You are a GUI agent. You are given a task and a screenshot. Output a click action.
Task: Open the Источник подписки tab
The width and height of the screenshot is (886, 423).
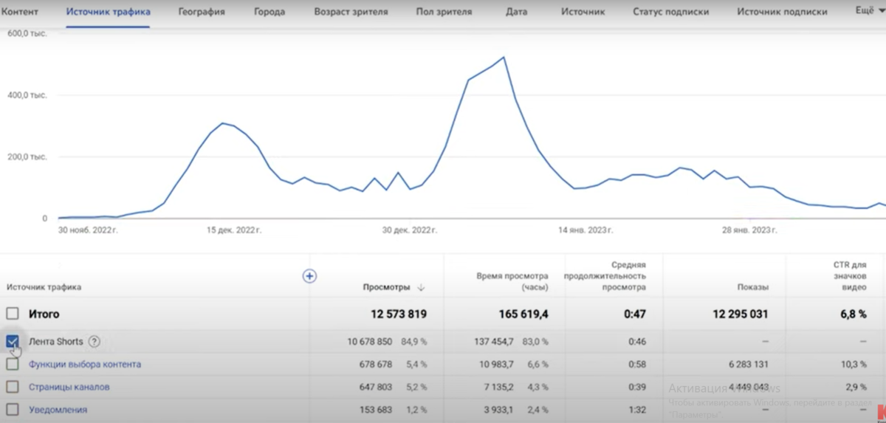point(782,12)
